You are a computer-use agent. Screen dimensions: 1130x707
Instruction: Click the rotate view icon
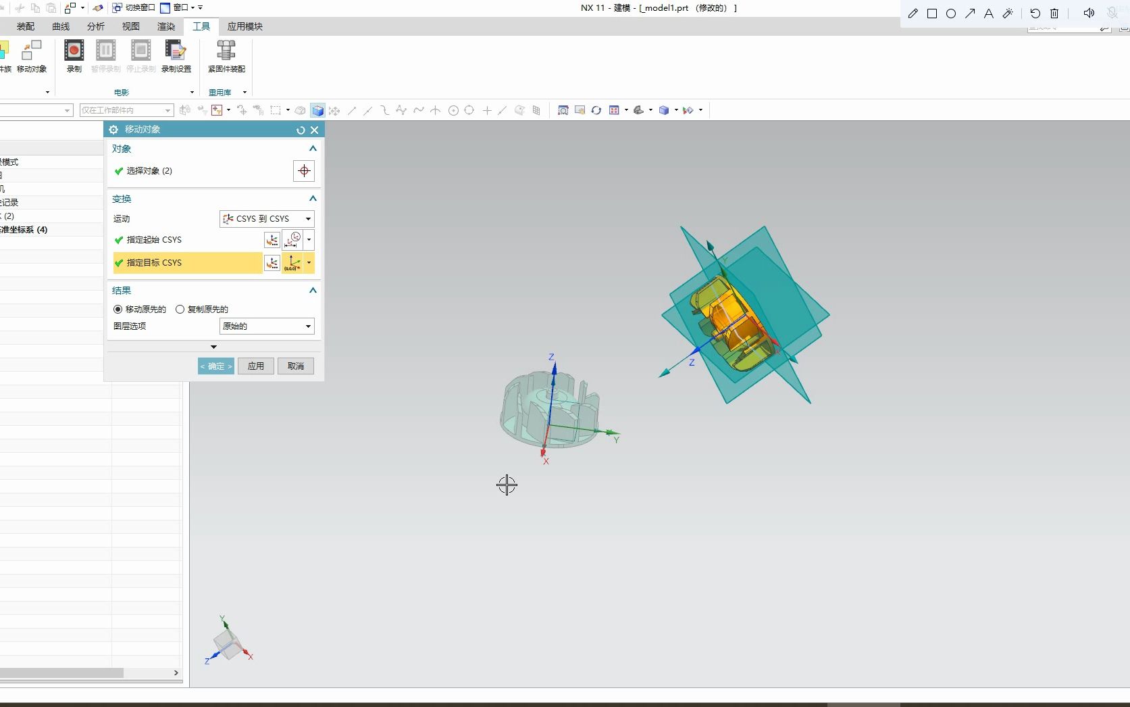pos(596,110)
